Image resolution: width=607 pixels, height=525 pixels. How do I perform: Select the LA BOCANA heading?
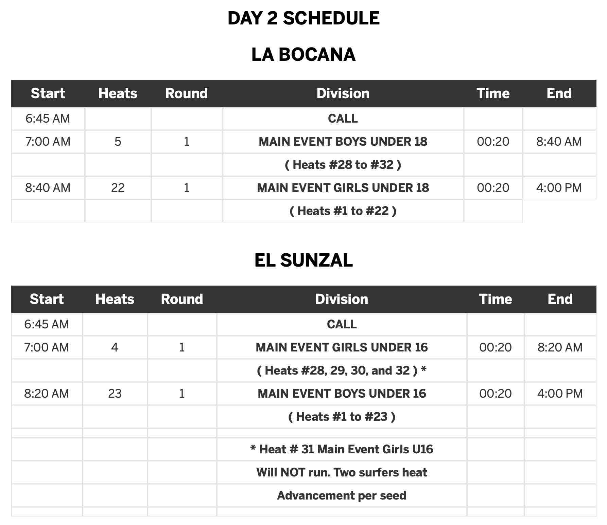[303, 55]
